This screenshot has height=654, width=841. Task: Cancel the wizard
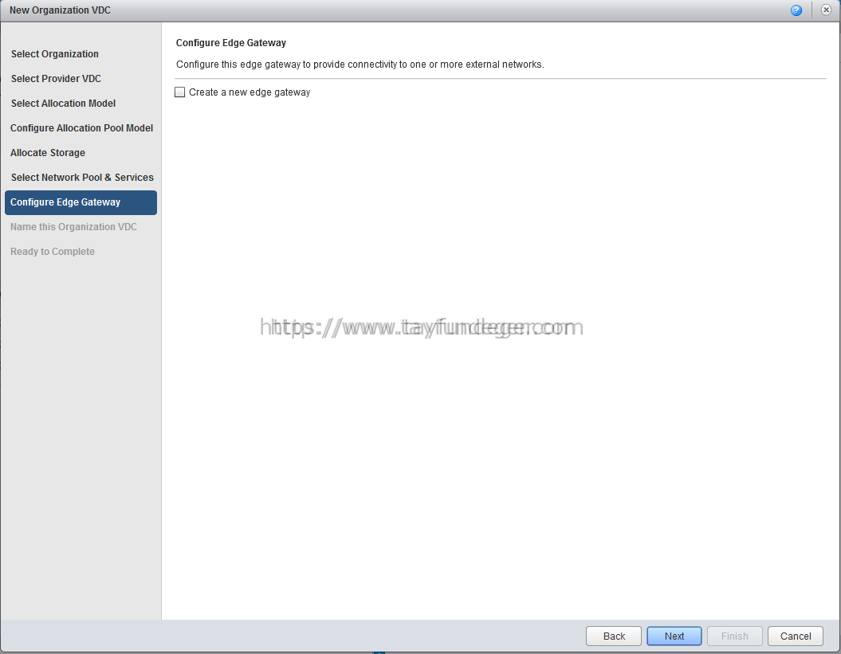(x=796, y=636)
